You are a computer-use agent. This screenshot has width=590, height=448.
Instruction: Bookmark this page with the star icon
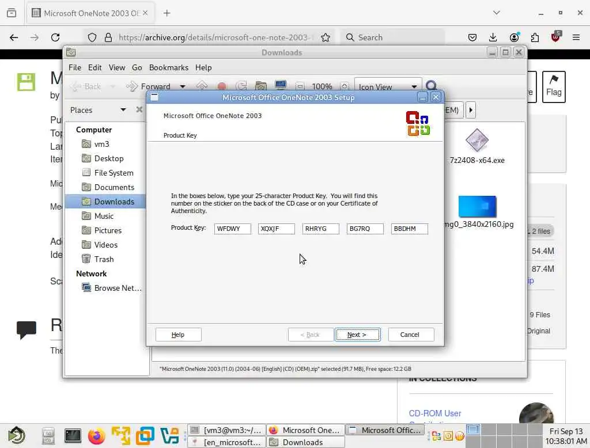point(326,37)
